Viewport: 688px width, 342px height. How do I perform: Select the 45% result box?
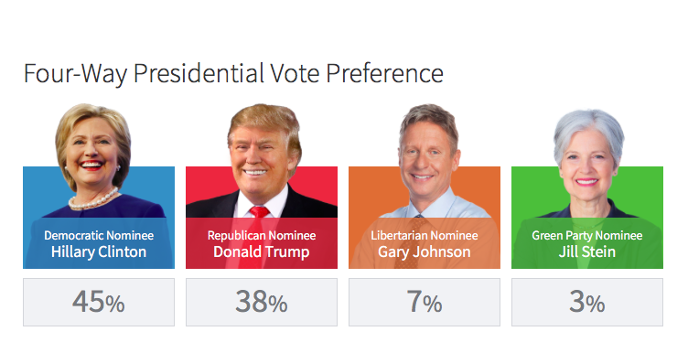(x=99, y=302)
